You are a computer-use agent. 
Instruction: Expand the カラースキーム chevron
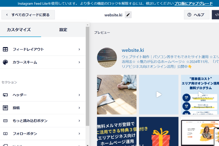click(x=79, y=62)
